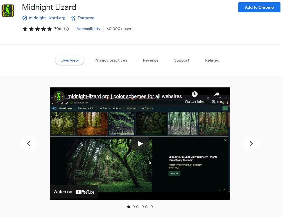Open the Privacy practices tab

tap(111, 60)
